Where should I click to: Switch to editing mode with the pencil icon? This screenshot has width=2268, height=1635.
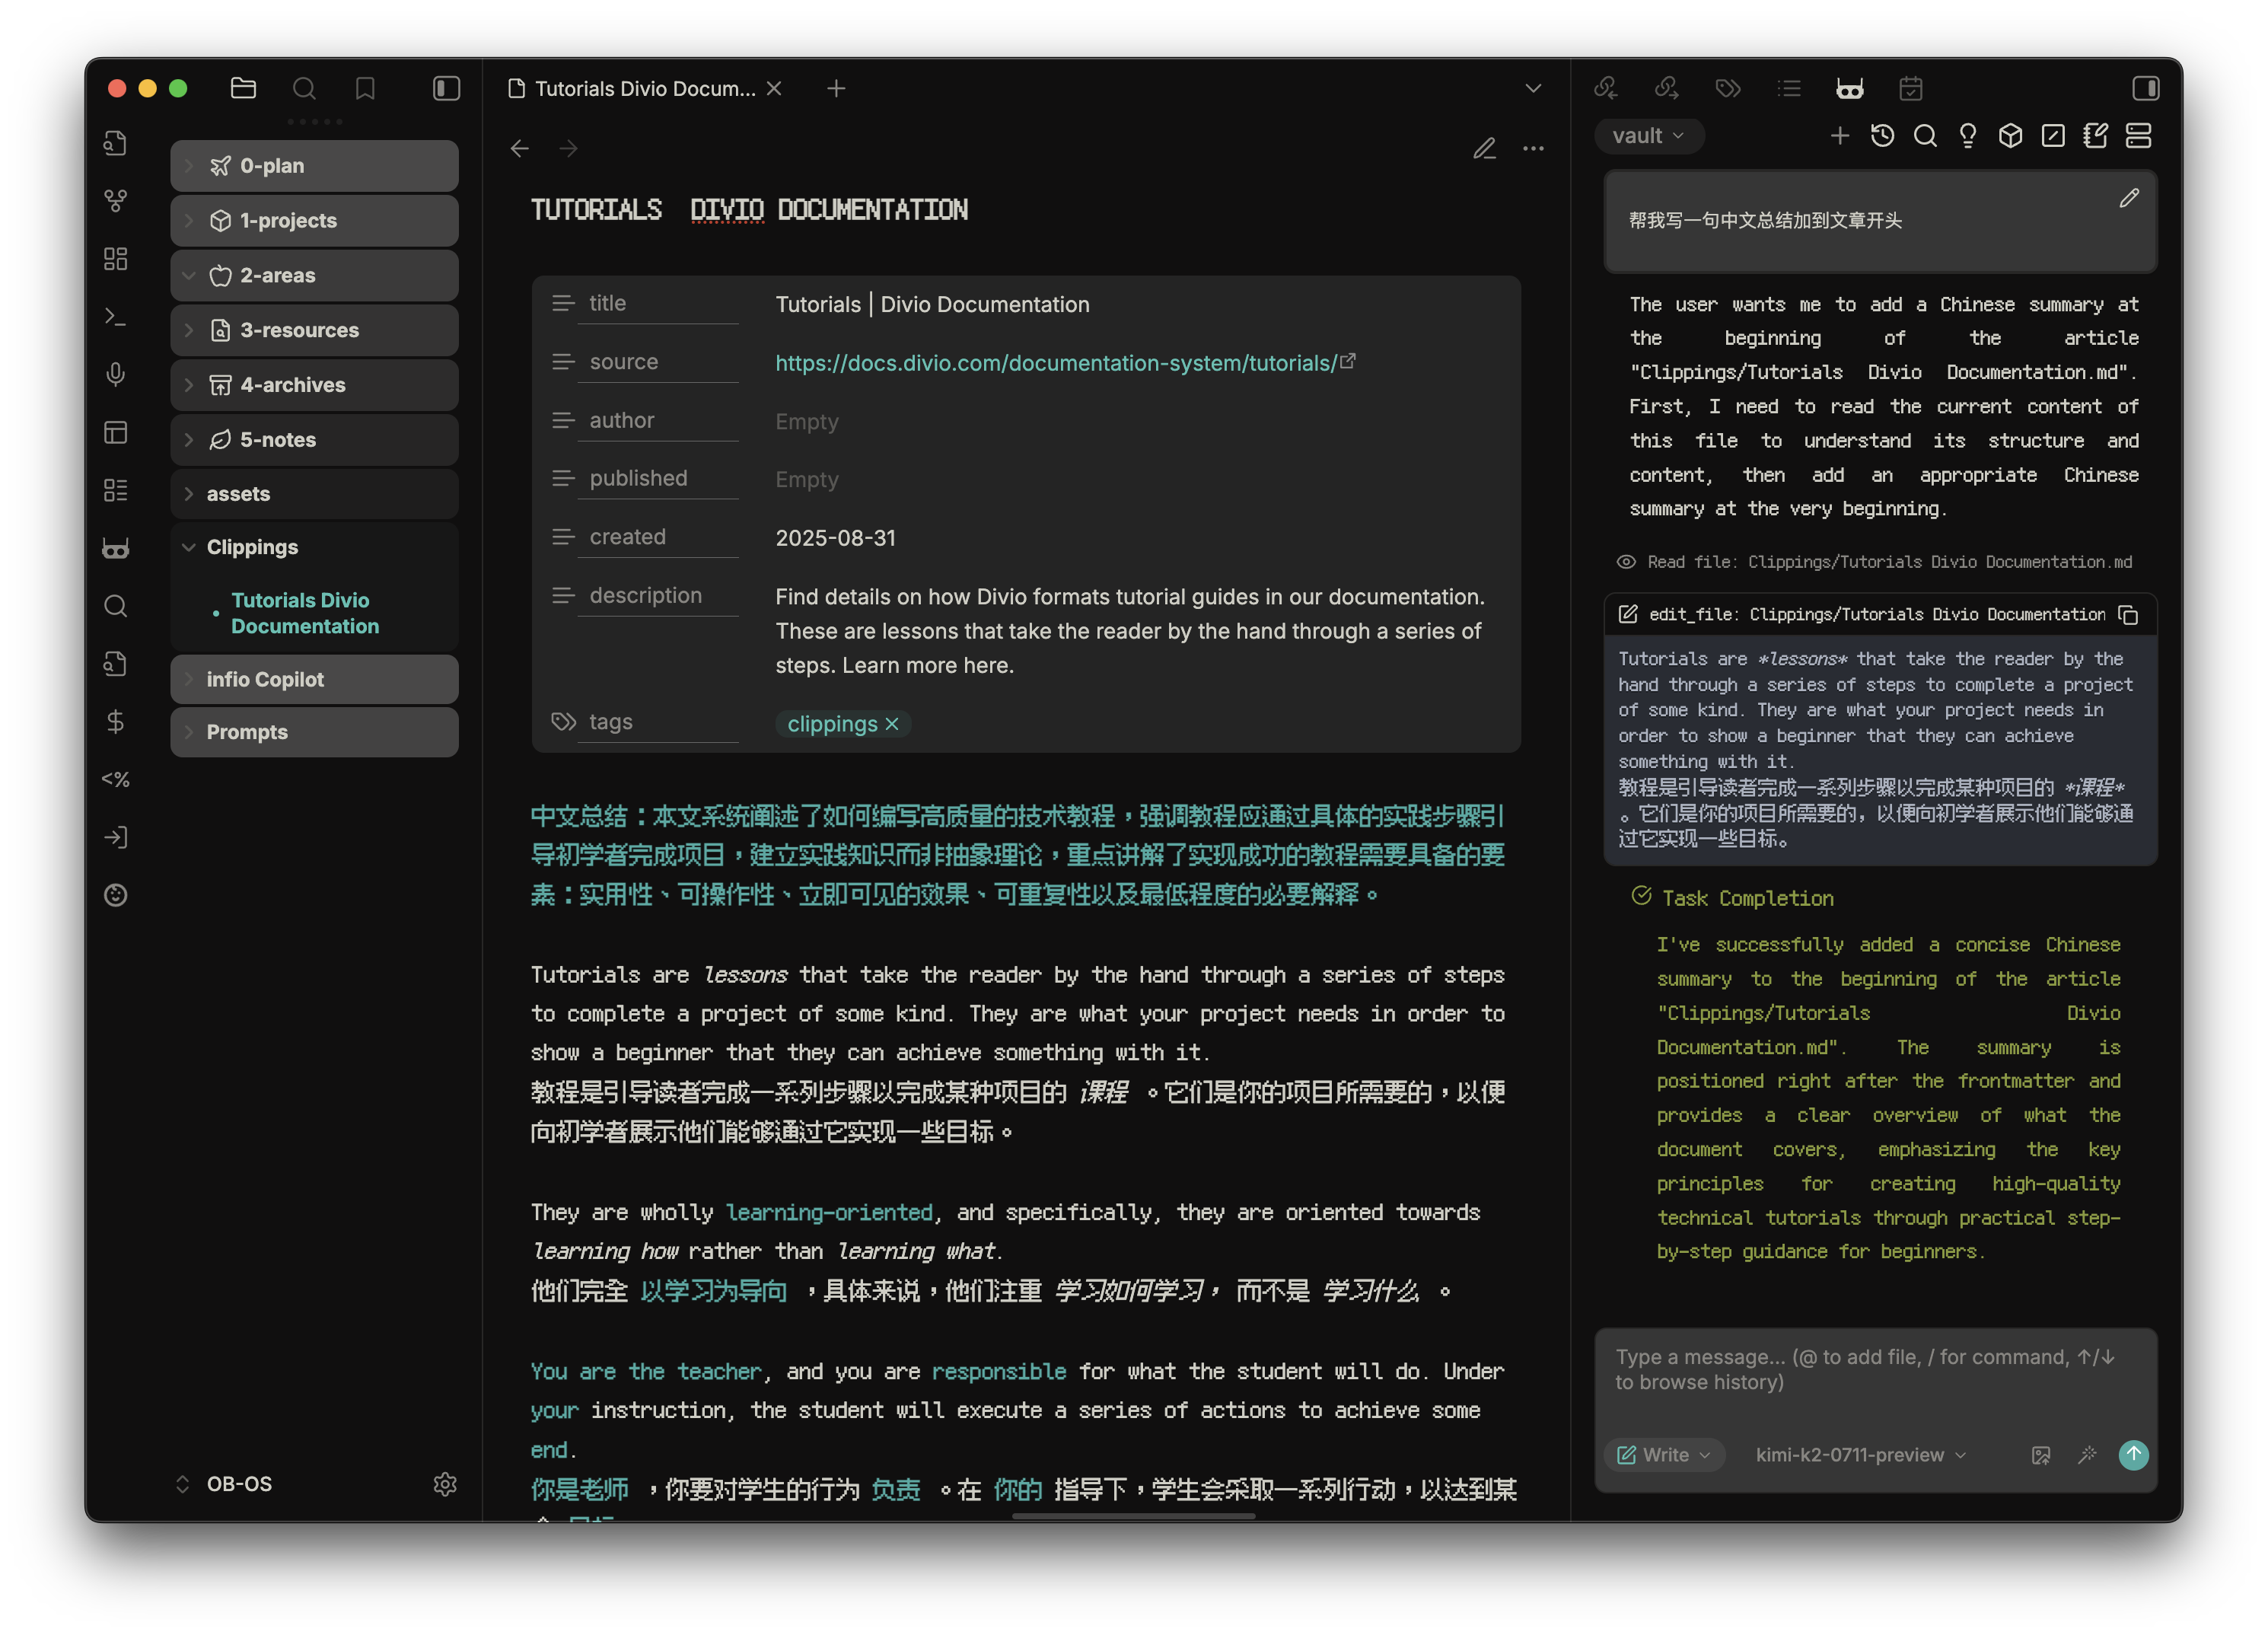coord(1484,149)
